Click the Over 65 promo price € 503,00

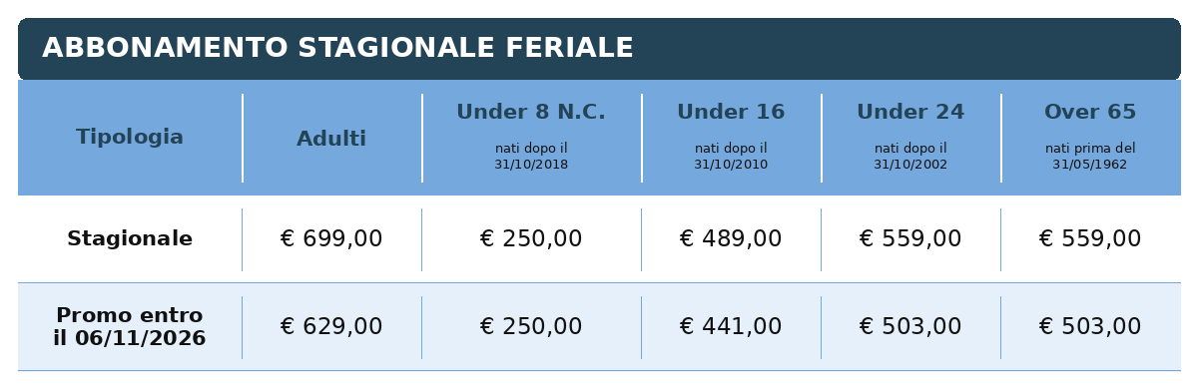[x=1090, y=327]
